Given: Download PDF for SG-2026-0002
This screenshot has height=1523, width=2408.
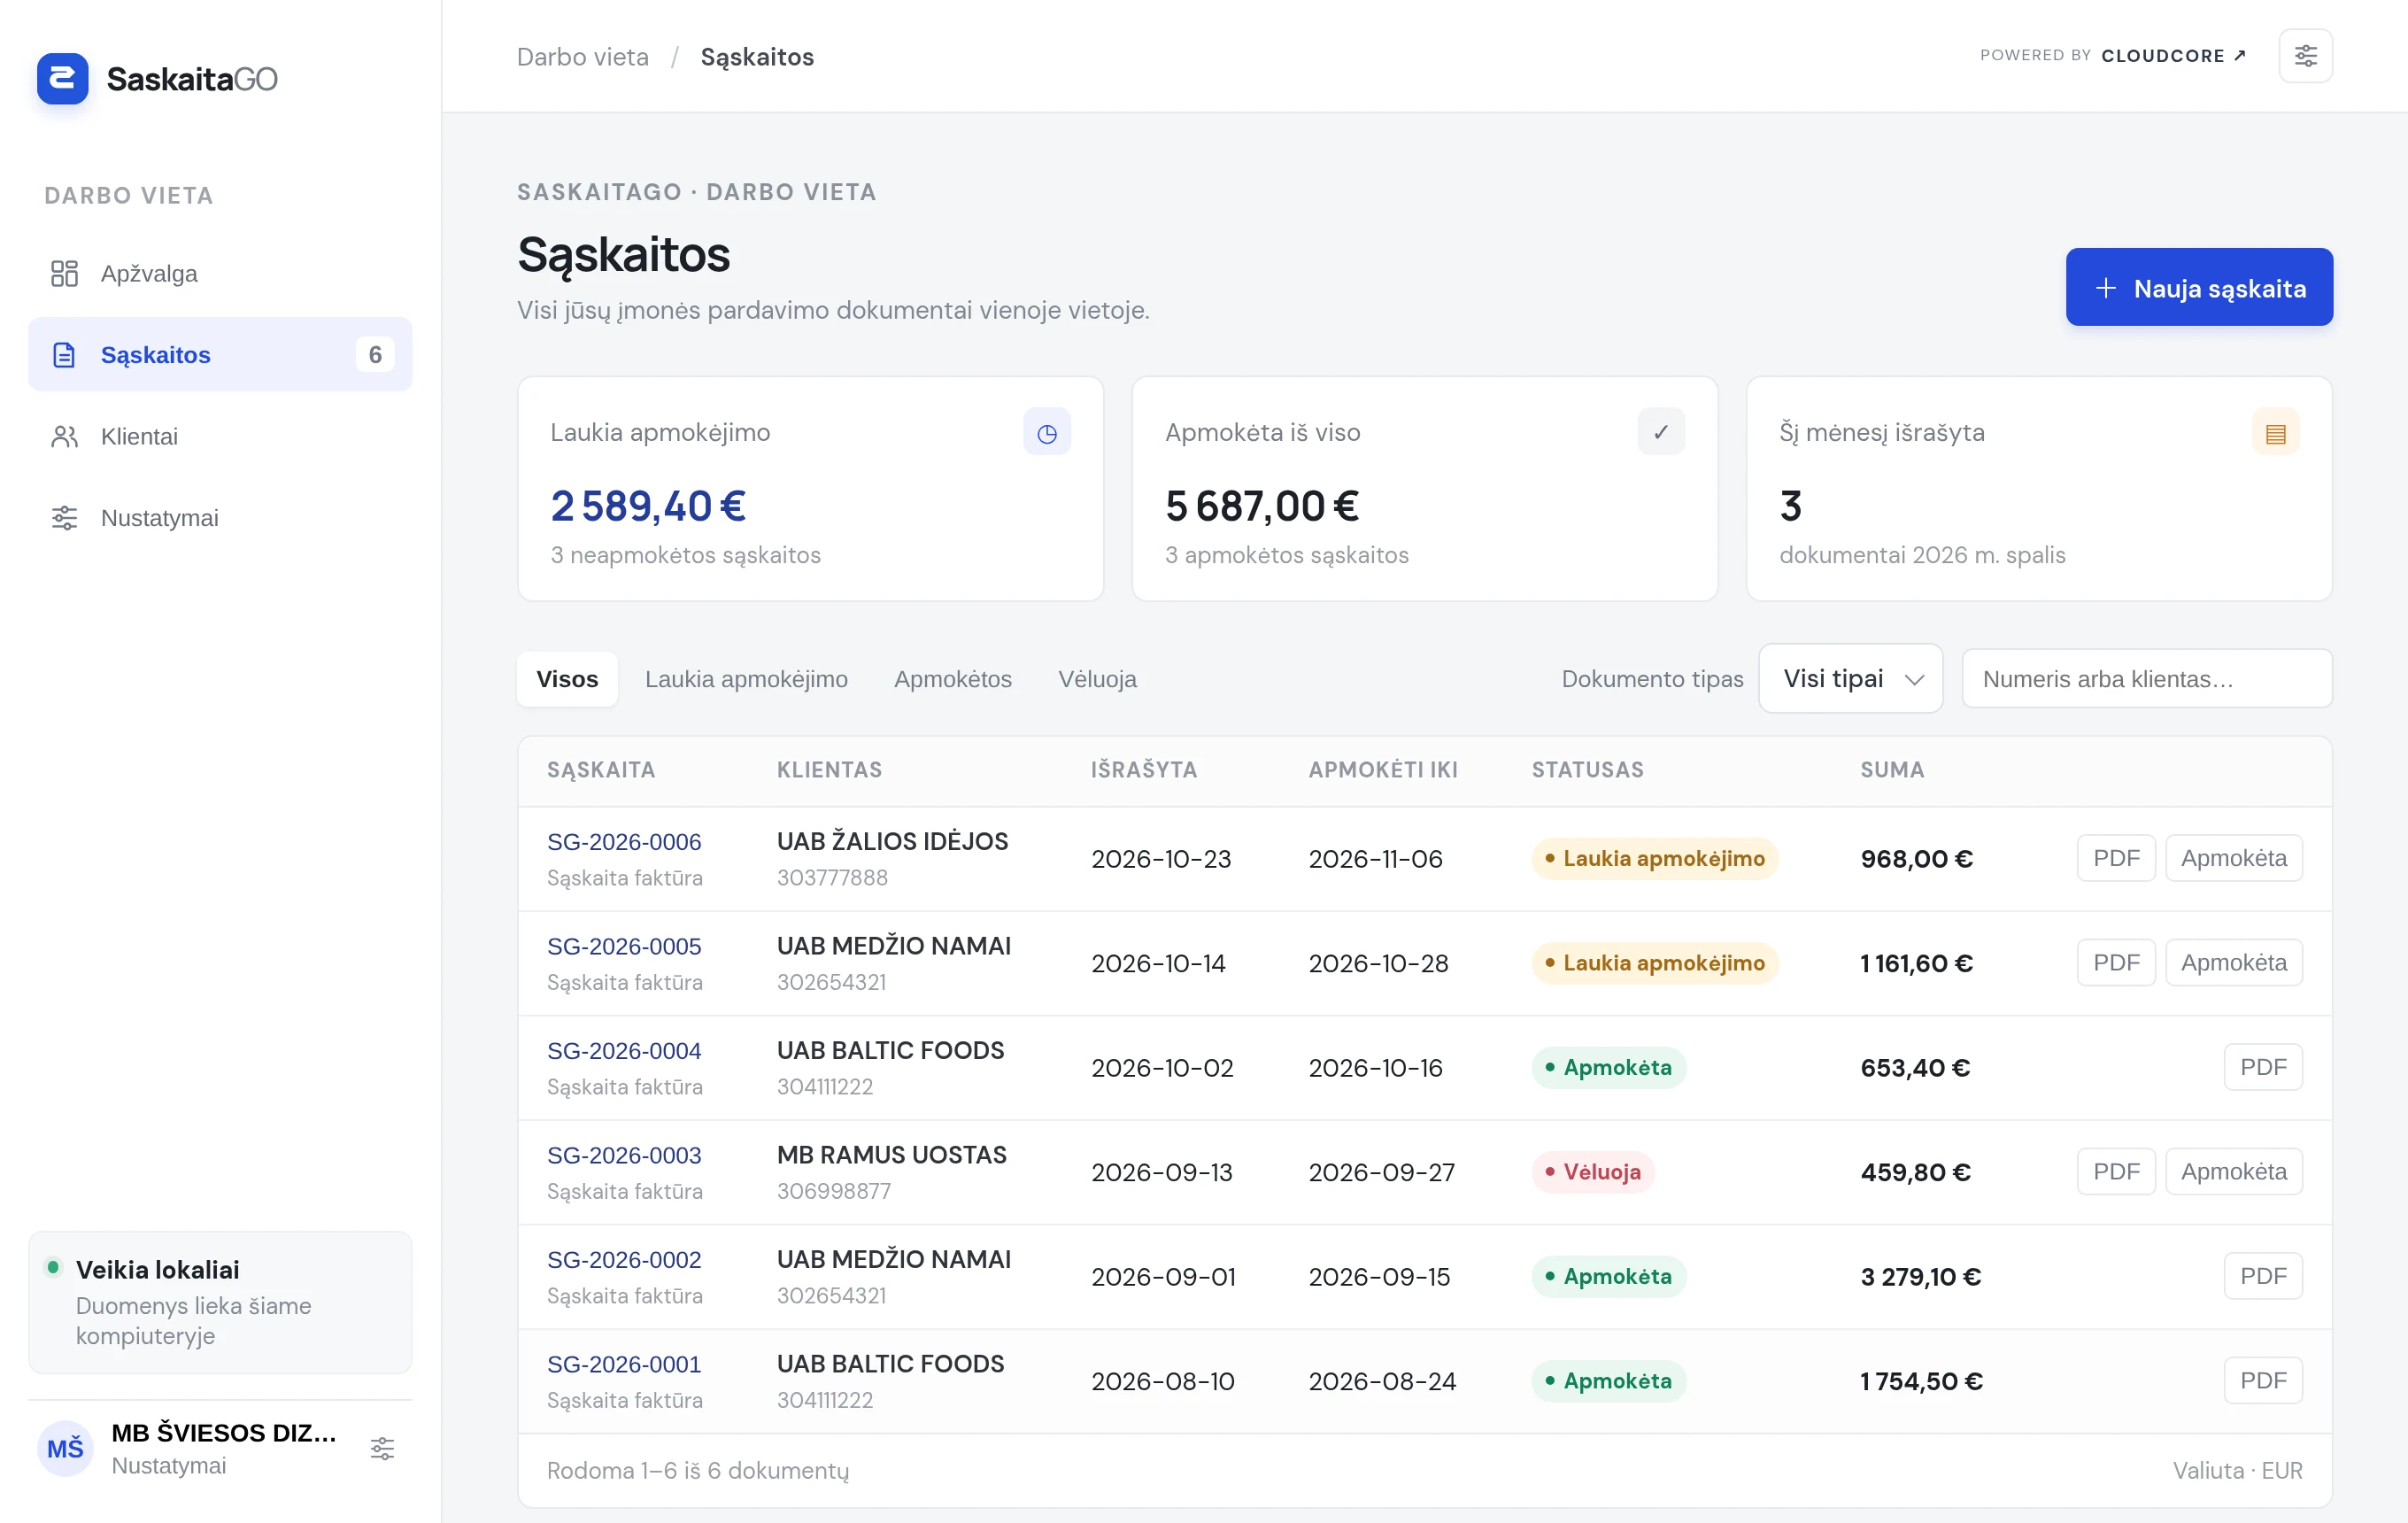Looking at the screenshot, I should (x=2263, y=1276).
